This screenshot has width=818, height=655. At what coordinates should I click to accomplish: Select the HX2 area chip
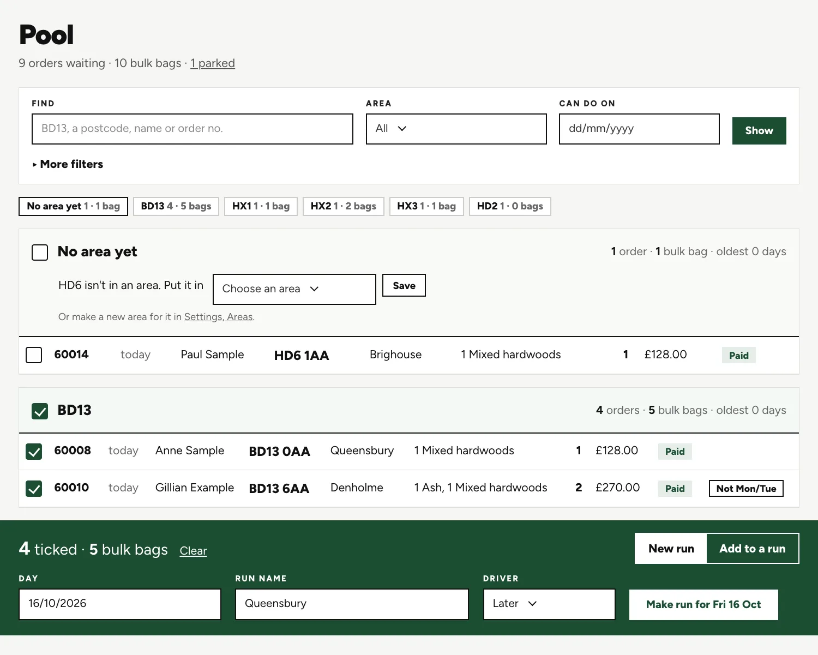[x=344, y=206]
